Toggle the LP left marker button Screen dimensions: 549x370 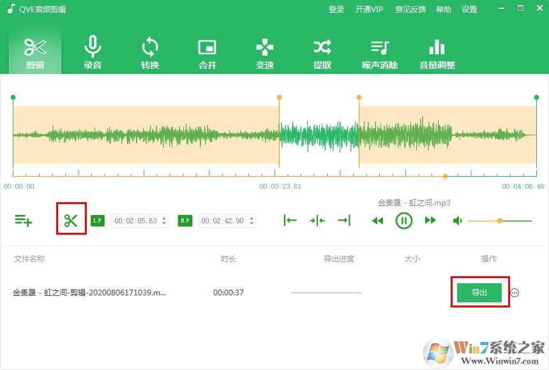coord(97,220)
